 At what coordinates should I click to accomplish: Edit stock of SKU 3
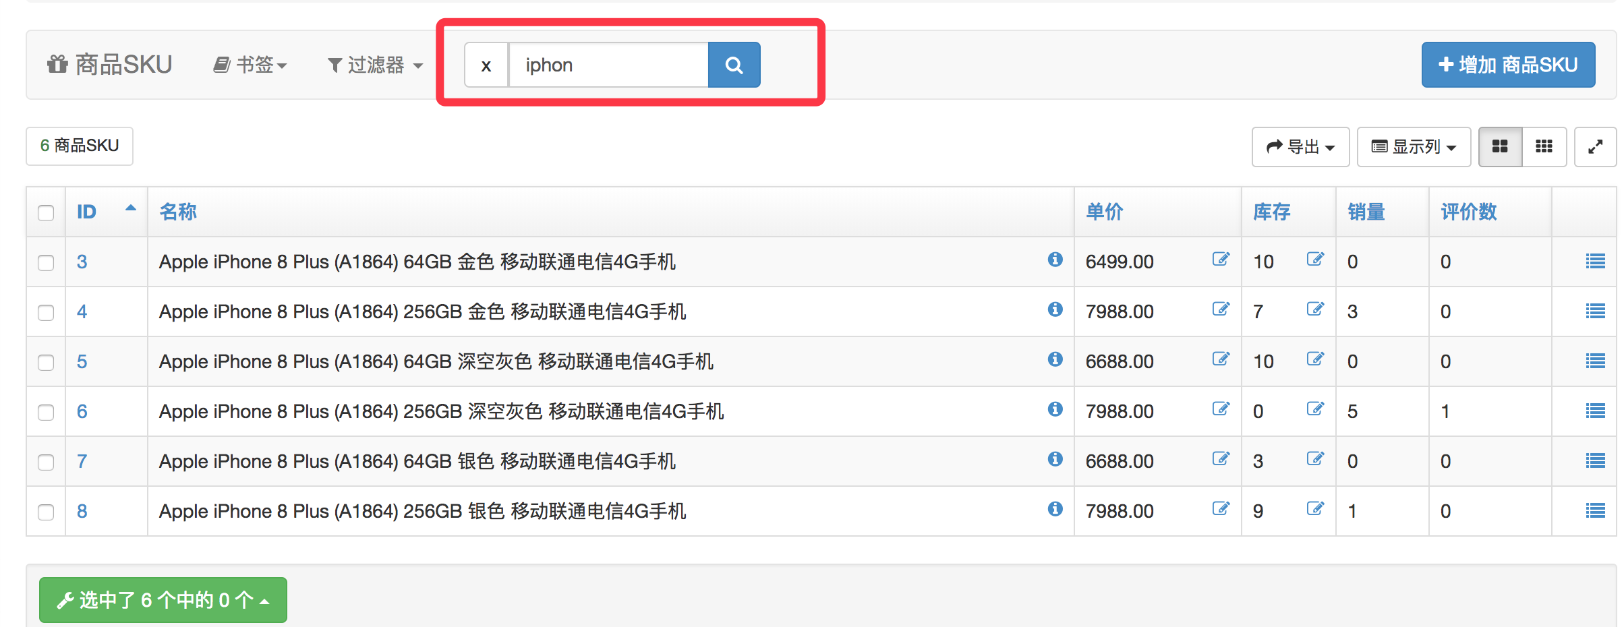click(1315, 259)
